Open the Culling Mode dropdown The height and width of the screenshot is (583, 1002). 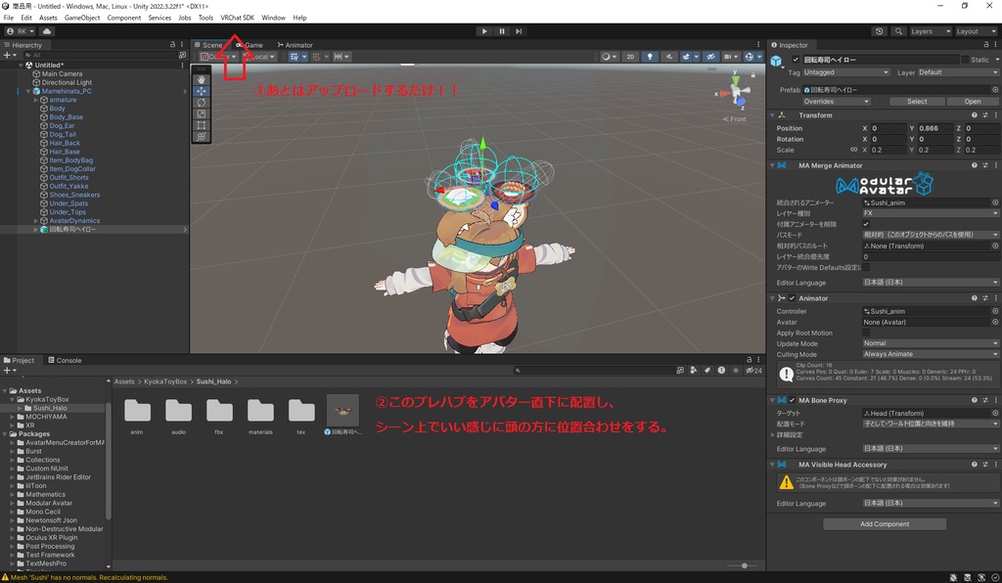(931, 354)
